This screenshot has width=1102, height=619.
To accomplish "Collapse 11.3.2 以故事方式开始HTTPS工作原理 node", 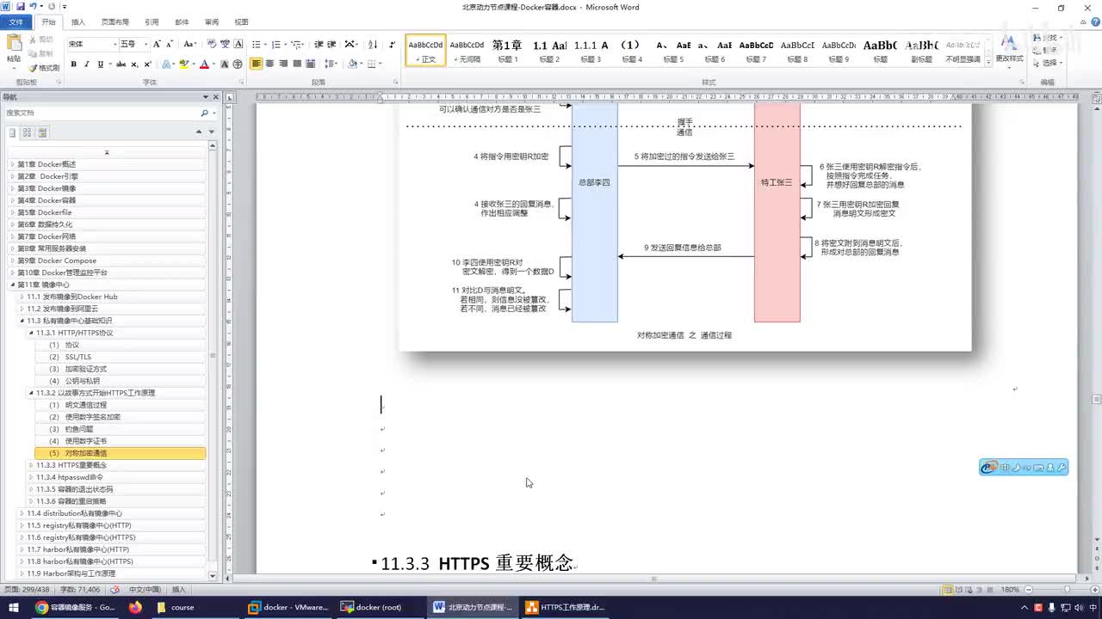I will pos(31,393).
